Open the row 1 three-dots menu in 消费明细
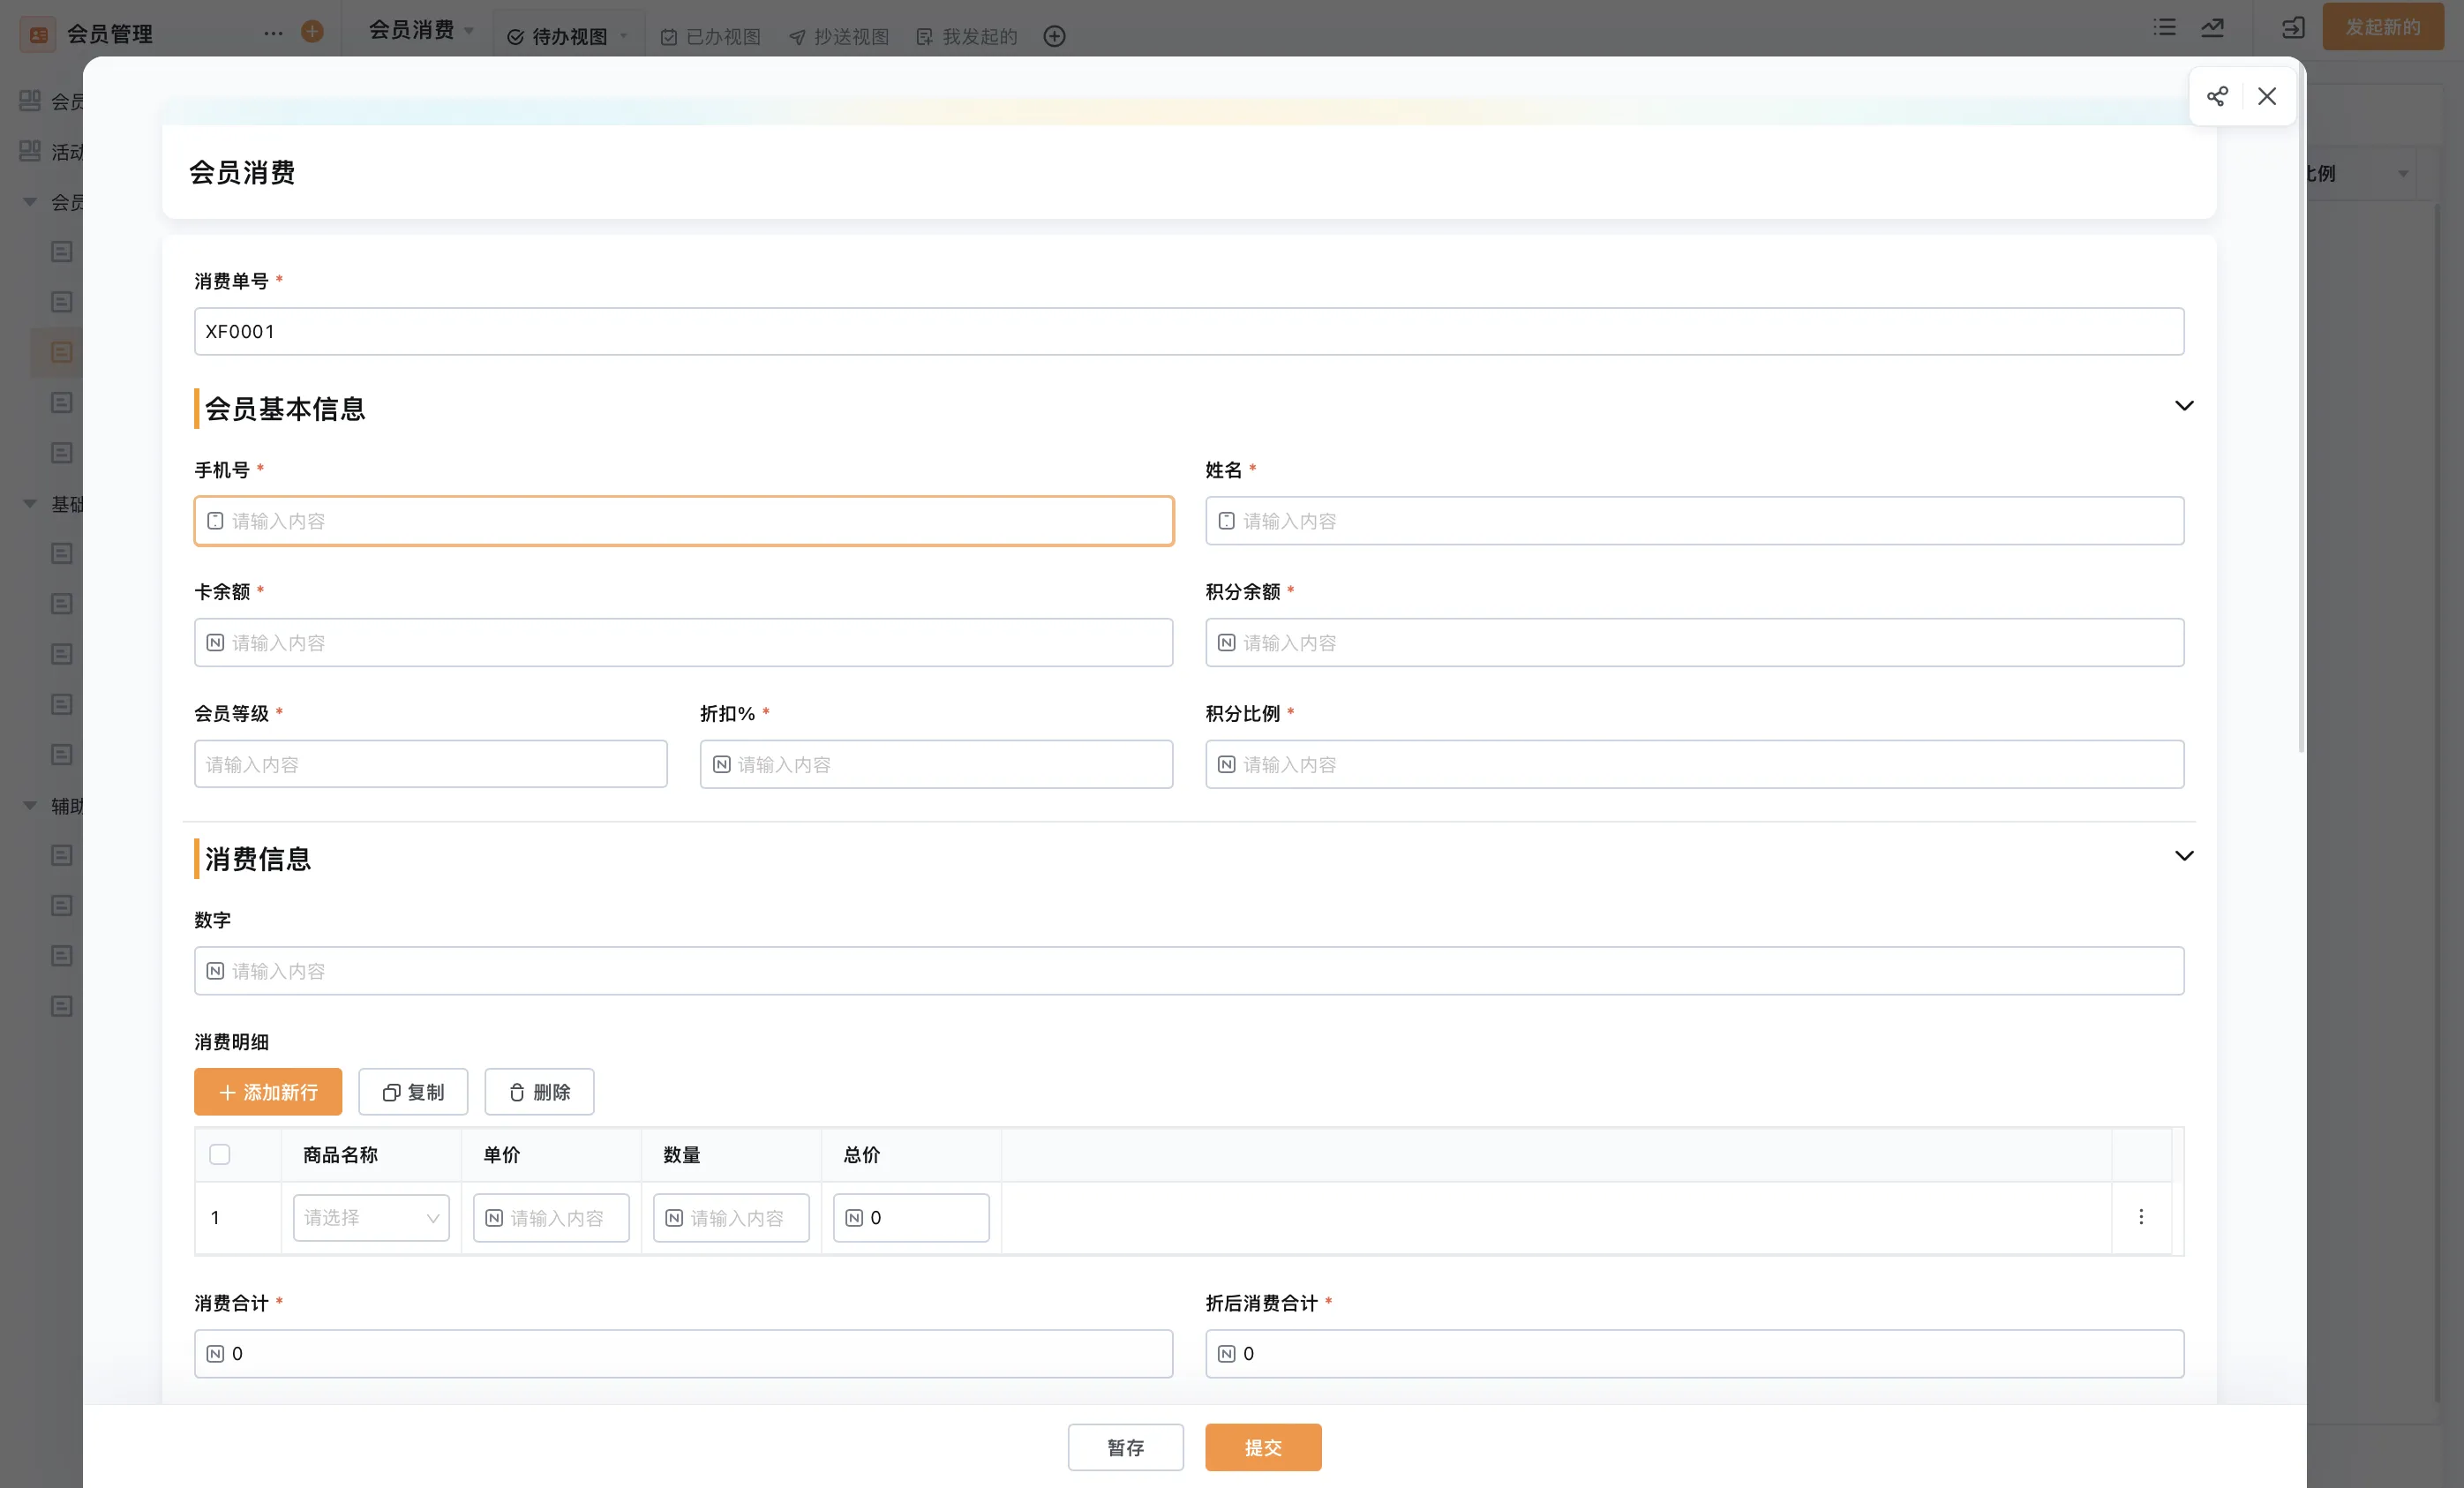The height and width of the screenshot is (1488, 2464). tap(2141, 1217)
